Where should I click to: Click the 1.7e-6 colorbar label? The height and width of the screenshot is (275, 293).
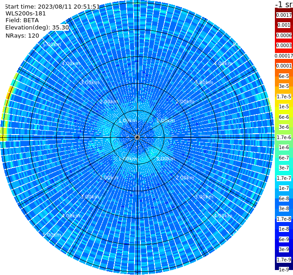(x=284, y=137)
